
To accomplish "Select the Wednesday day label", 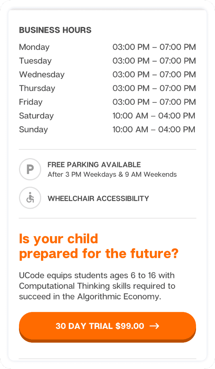I will coord(41,75).
